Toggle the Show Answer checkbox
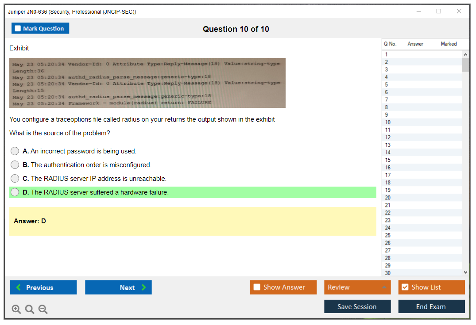 [257, 287]
